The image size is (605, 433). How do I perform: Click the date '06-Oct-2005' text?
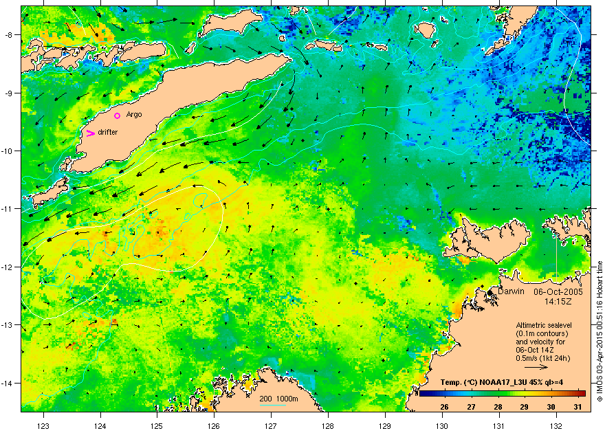pos(558,292)
